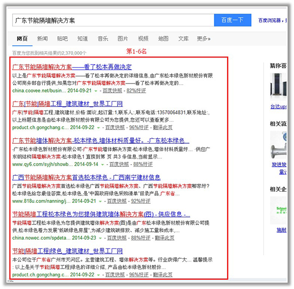
Task: Open the 音乐 tab
Action: click(103, 39)
